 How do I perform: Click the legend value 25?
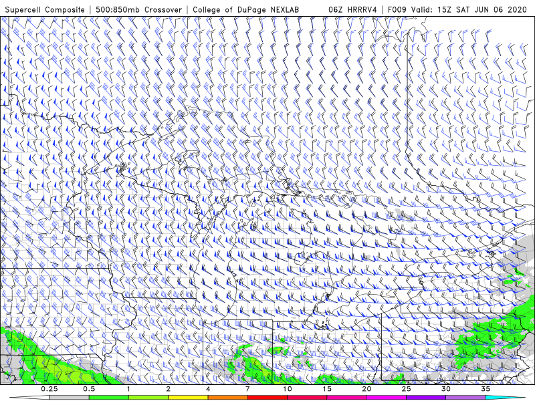click(407, 389)
